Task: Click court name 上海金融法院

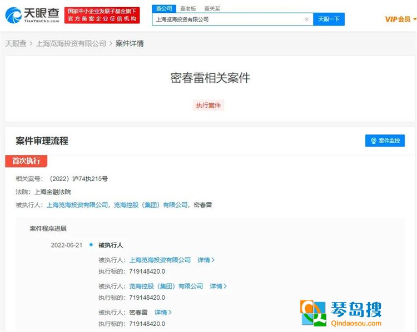Action: [x=53, y=192]
